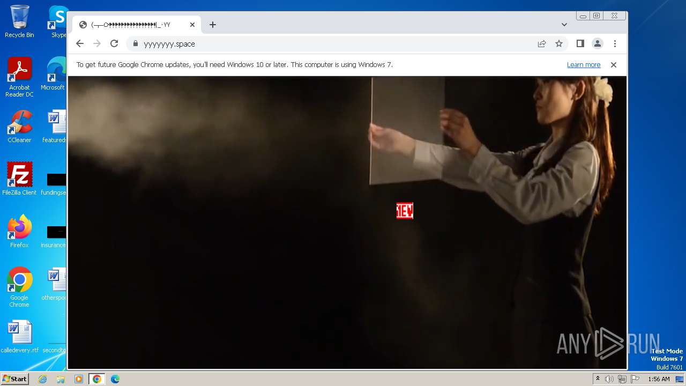This screenshot has height=386, width=686.
Task: Click the clock showing 1:56 AM
Action: point(659,379)
